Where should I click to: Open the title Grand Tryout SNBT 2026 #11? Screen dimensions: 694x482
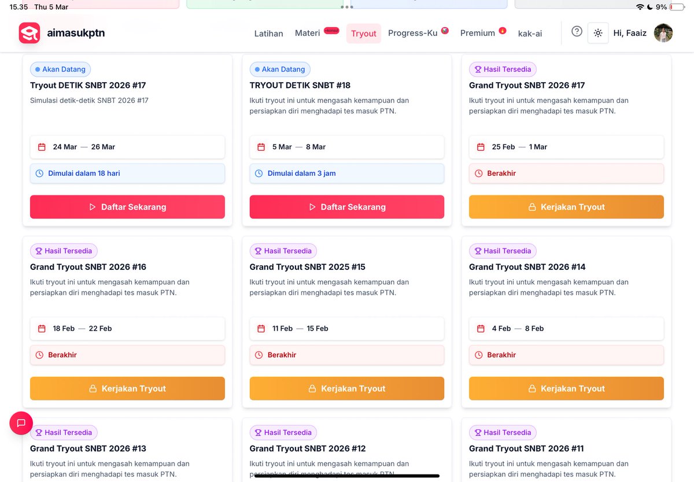point(527,448)
